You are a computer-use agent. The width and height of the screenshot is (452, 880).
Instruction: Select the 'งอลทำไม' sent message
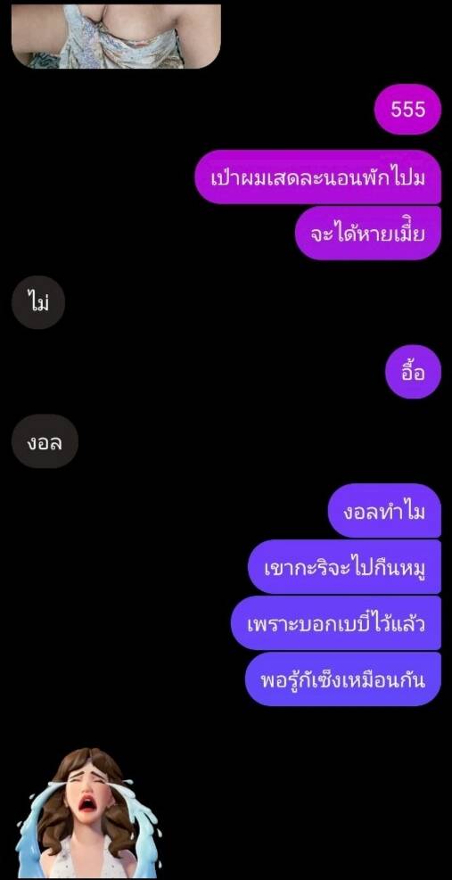[x=384, y=511]
